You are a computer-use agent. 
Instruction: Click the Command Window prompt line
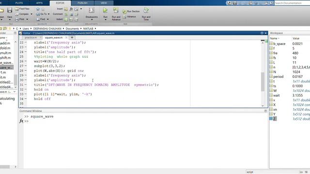(x=145, y=121)
